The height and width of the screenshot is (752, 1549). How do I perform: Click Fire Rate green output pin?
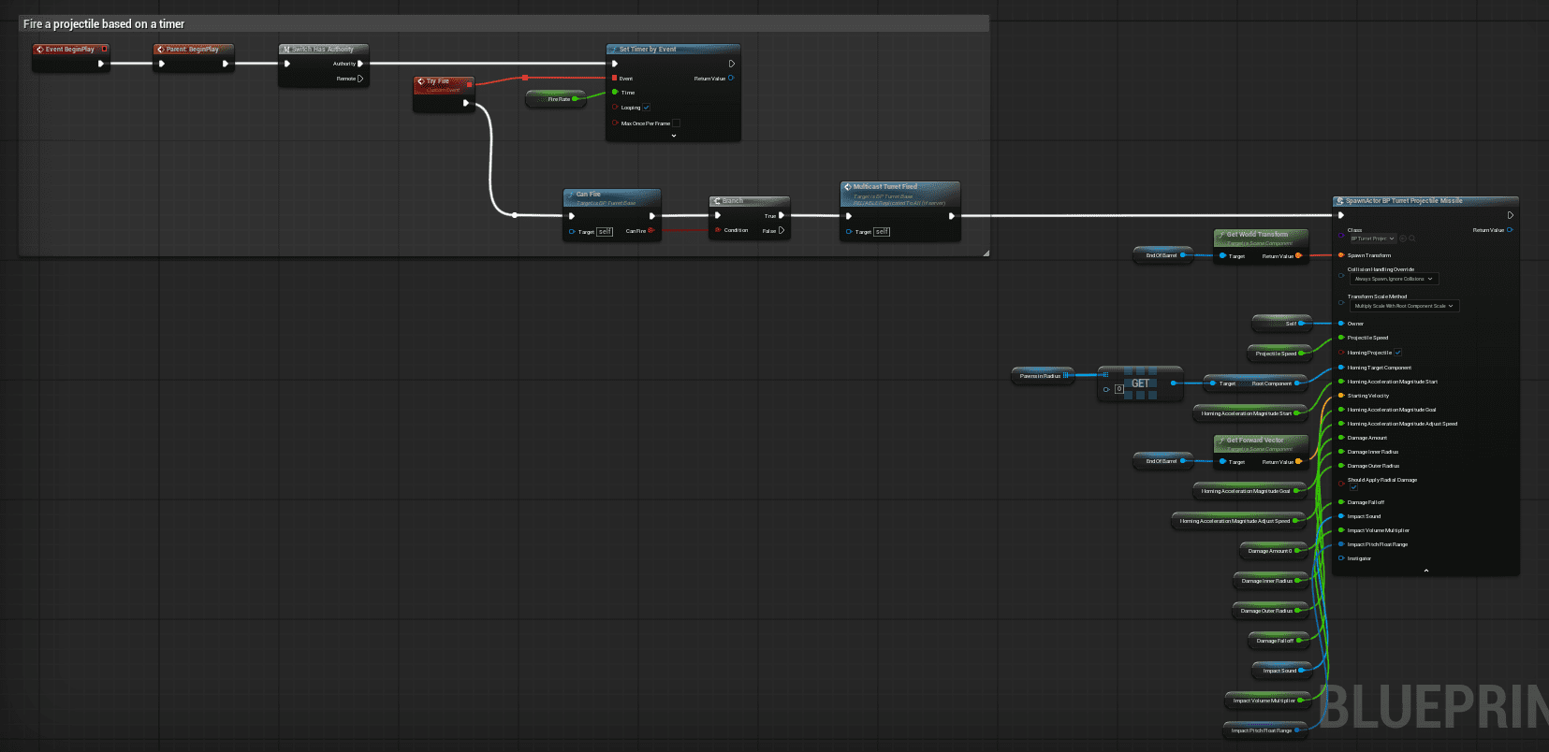575,98
